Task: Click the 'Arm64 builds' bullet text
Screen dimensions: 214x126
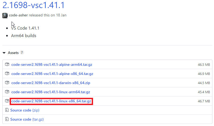Action: [24, 36]
